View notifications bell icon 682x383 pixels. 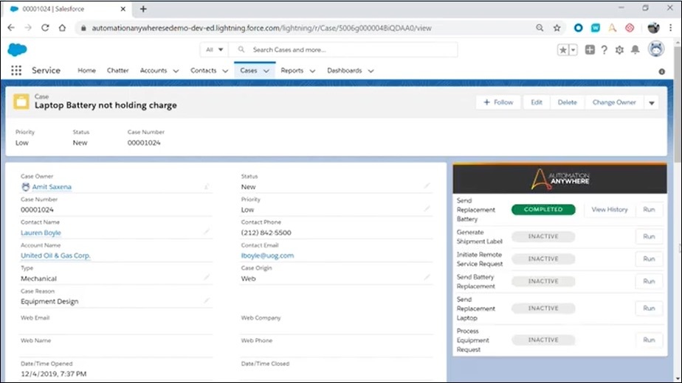click(635, 50)
